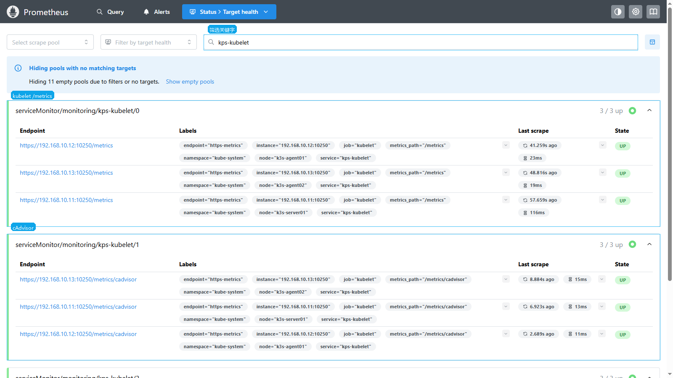The height and width of the screenshot is (378, 673).
Task: Click the Show empty pools link
Action: coord(190,81)
